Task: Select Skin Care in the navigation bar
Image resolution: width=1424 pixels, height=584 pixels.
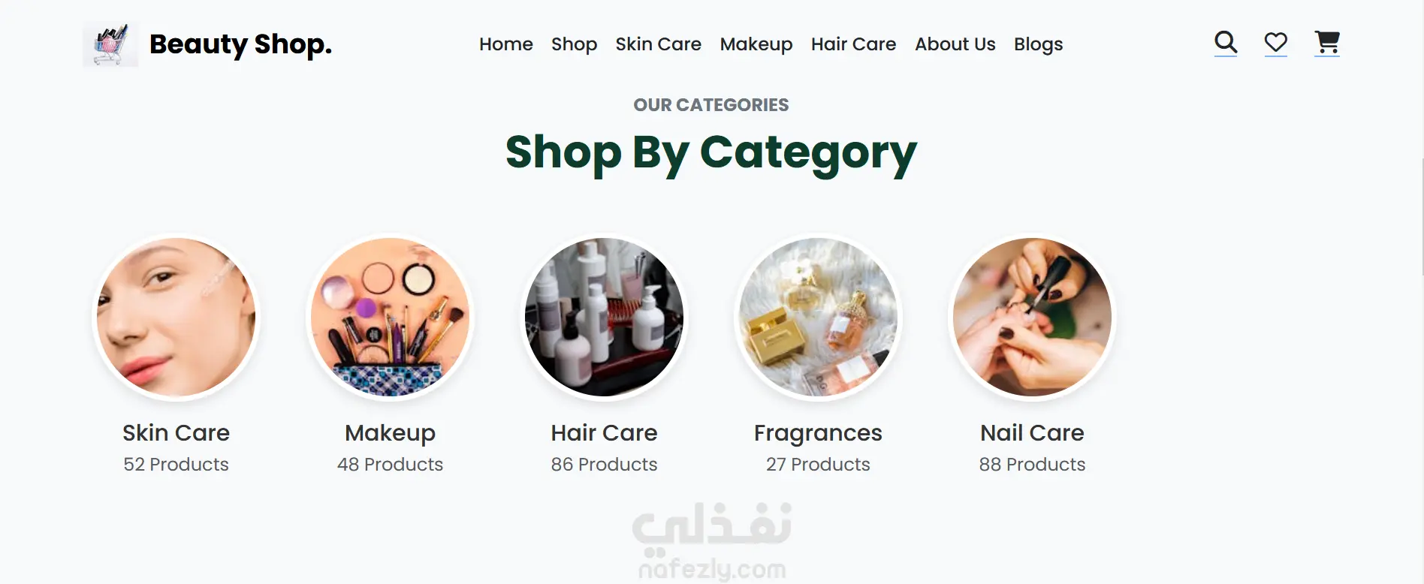Action: pos(659,44)
